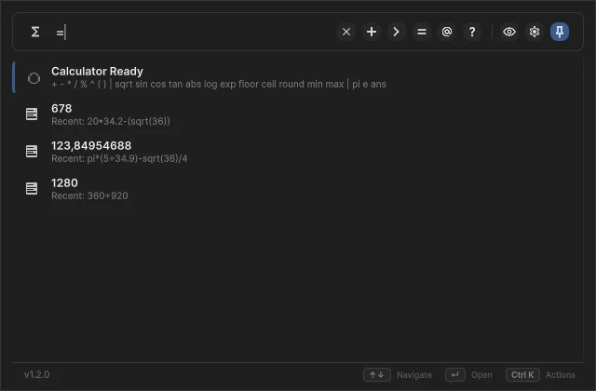Select the 123,84954688 recent result
This screenshot has width=596, height=391.
pyautogui.click(x=298, y=152)
